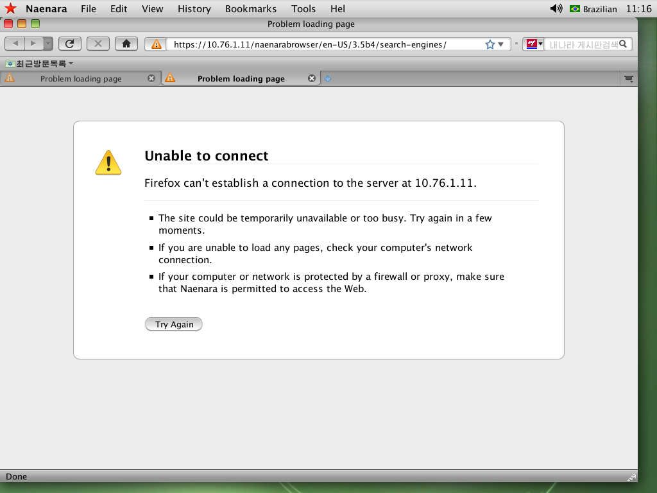The height and width of the screenshot is (493, 657).
Task: Click the yellow warning triangle in error box
Action: (108, 162)
